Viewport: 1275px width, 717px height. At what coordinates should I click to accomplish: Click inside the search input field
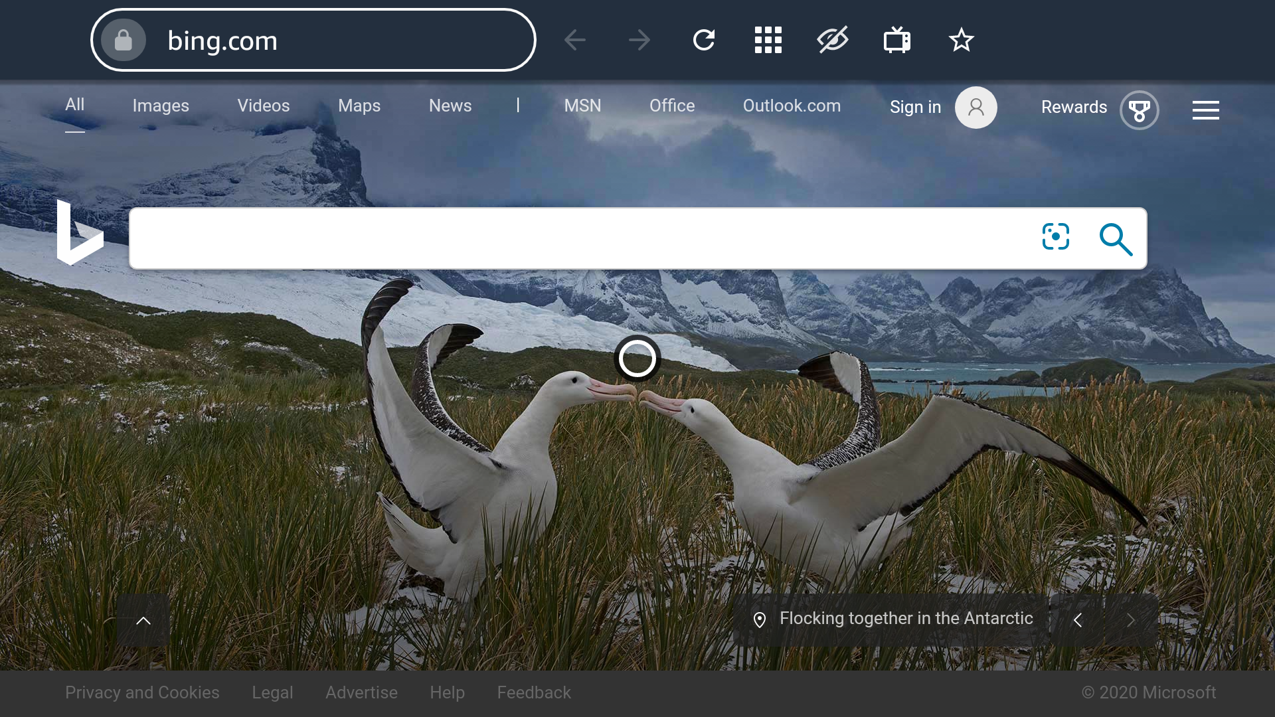click(x=584, y=239)
